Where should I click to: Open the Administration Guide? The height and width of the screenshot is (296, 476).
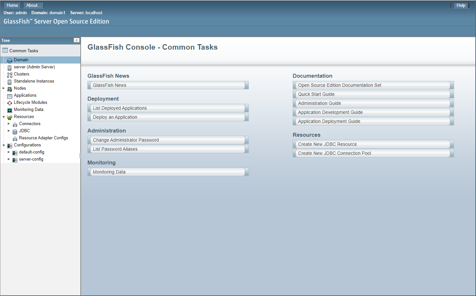point(373,103)
